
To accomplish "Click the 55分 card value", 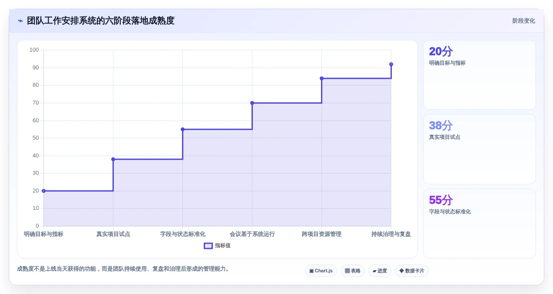I will pos(440,200).
